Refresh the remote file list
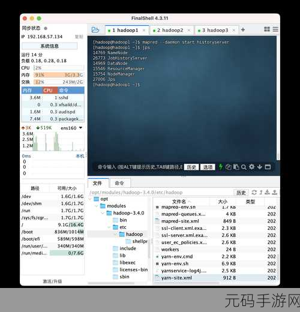Image resolution: width=300 pixels, height=312 pixels. [x=254, y=193]
